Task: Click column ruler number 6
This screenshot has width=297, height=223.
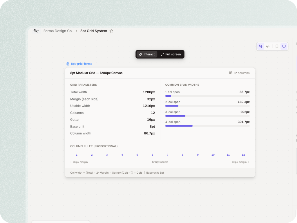Action: tap(152, 155)
